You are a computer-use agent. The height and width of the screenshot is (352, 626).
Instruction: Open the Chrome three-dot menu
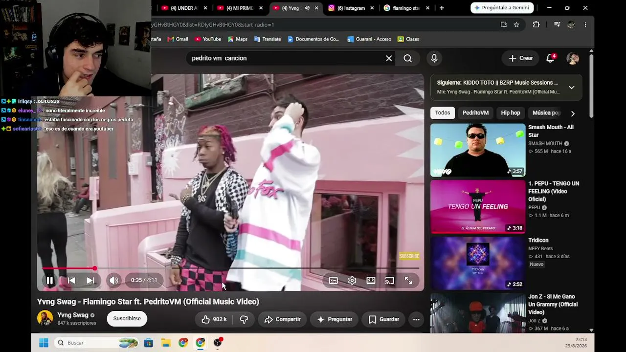[x=585, y=24]
